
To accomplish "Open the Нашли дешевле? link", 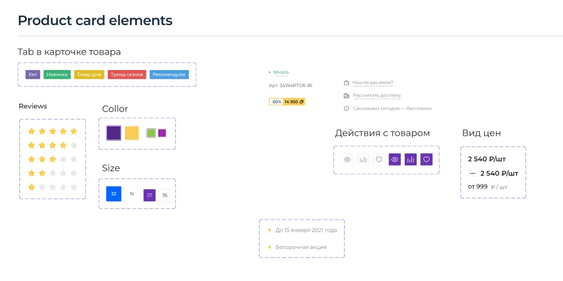I will point(373,83).
